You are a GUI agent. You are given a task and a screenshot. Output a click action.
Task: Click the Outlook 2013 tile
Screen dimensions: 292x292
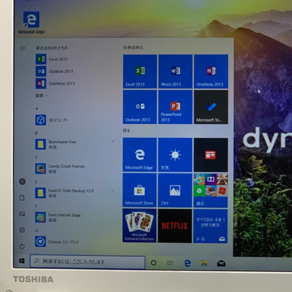coord(140,107)
